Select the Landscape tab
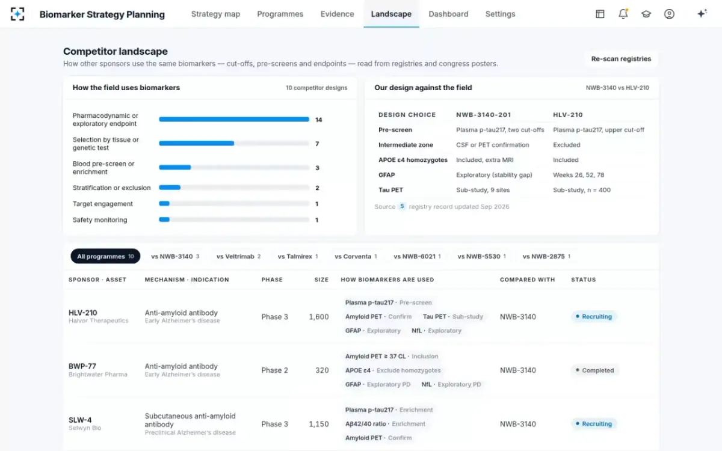 [x=391, y=14]
